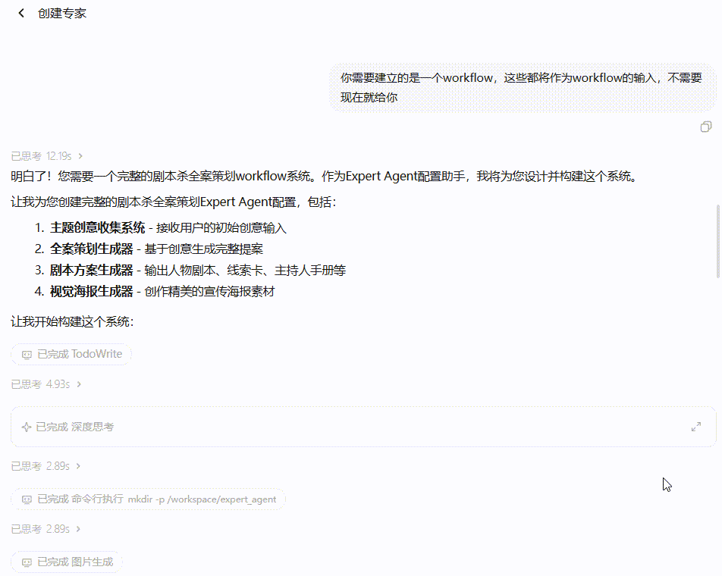Click the terminal icon on the TodoWrite chip
722x576 pixels.
(26, 353)
